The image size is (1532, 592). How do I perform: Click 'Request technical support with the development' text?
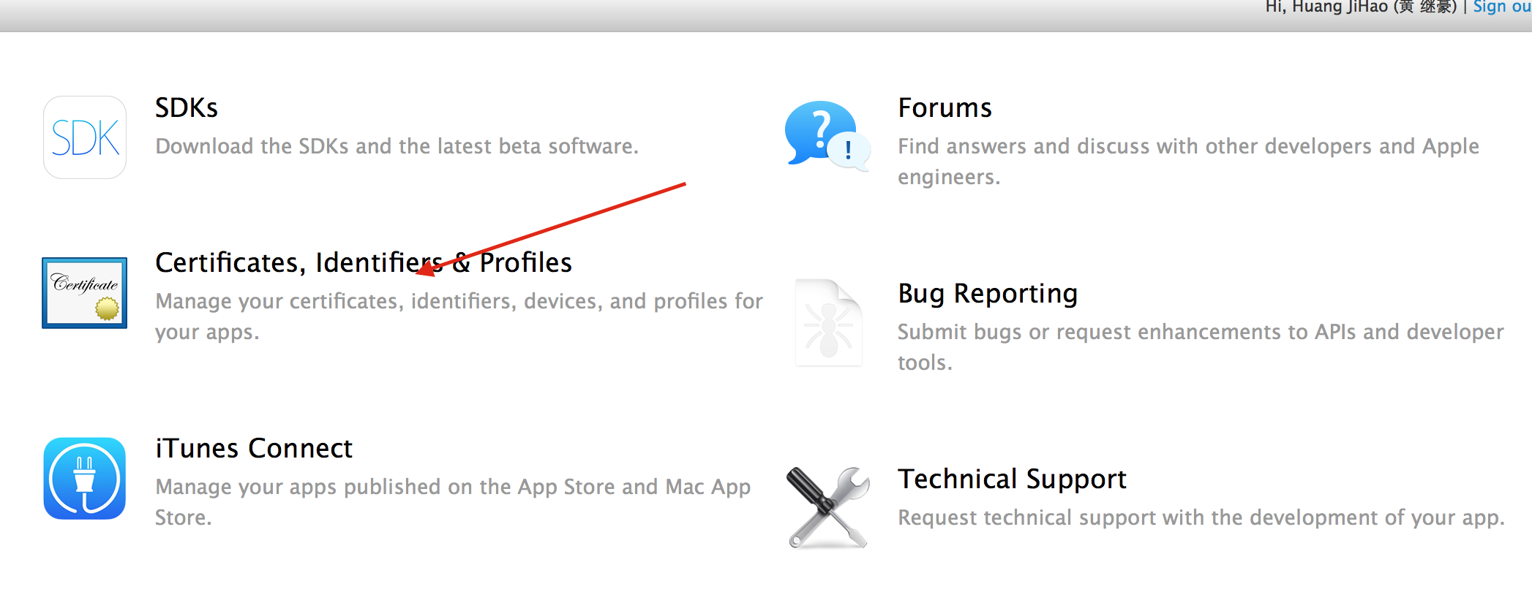pos(1201,517)
